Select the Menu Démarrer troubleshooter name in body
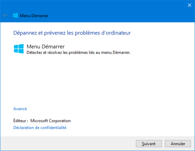The image size is (195, 151). [x=46, y=47]
